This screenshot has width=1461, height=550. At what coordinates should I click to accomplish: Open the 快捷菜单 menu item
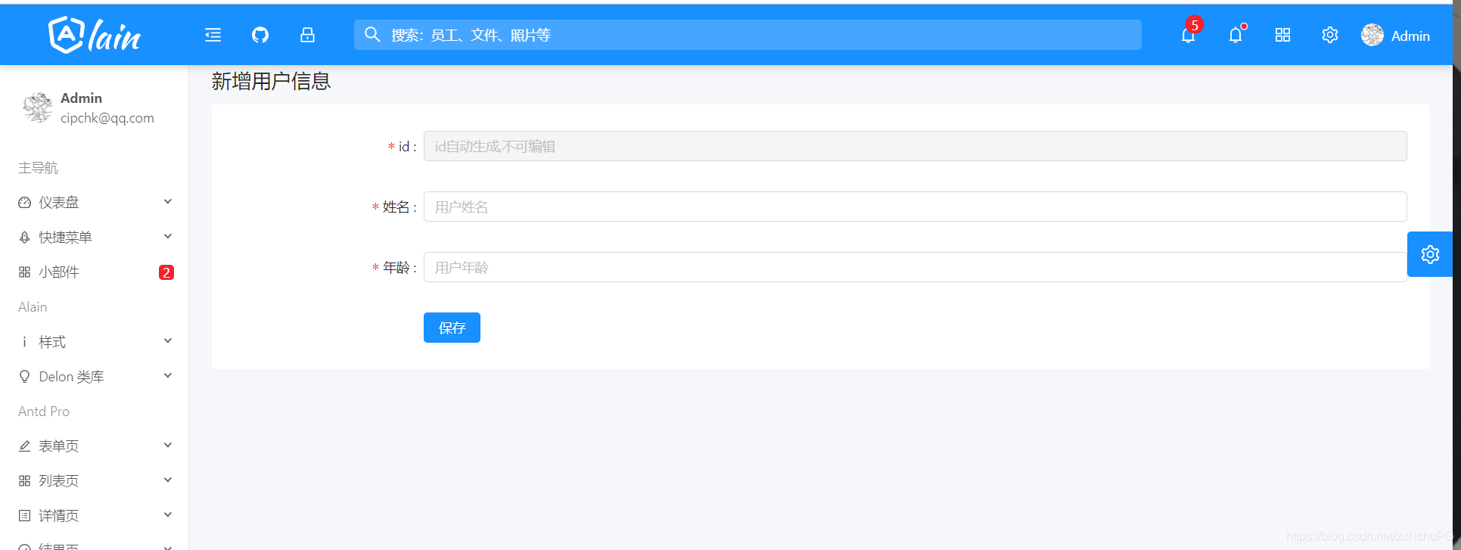(x=95, y=238)
